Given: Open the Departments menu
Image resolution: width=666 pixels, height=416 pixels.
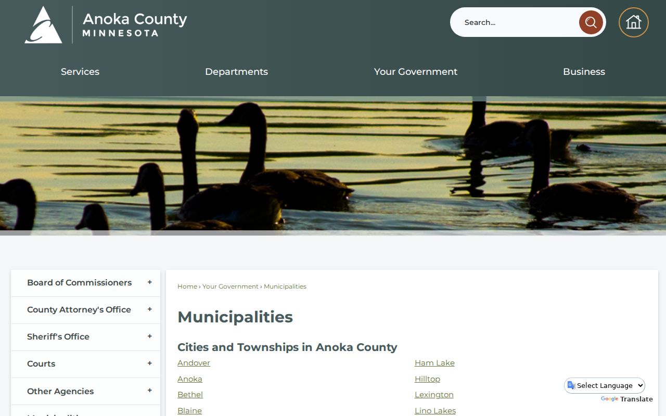Looking at the screenshot, I should click(236, 72).
